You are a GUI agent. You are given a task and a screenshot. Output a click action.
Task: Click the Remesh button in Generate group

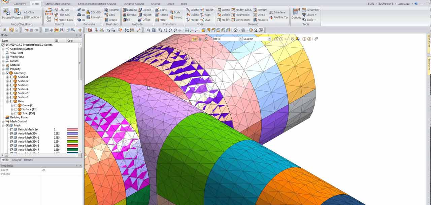(95, 17)
